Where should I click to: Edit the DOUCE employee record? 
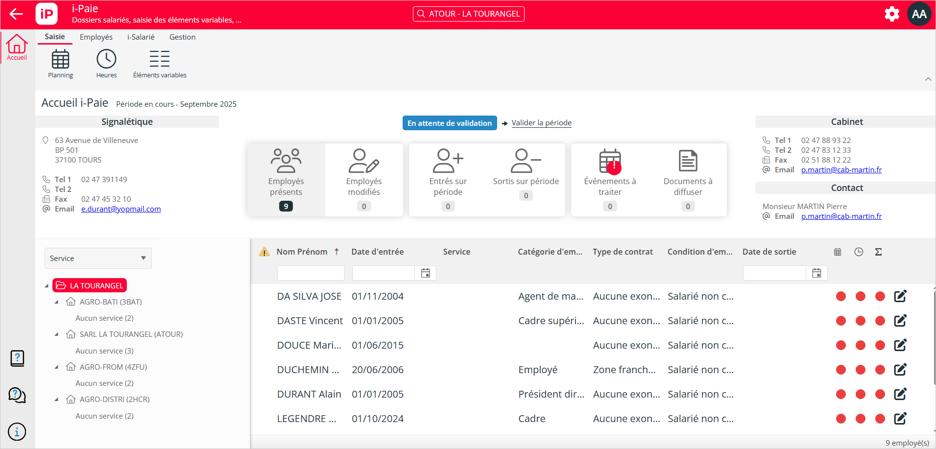[900, 345]
